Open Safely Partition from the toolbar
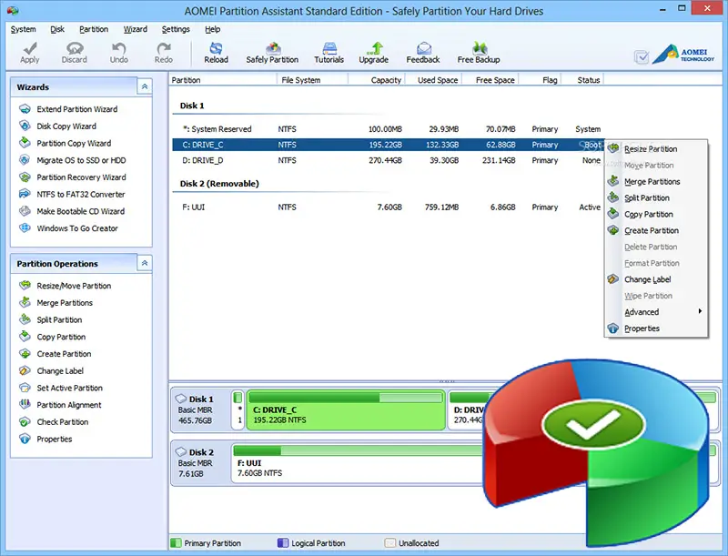 [271, 52]
